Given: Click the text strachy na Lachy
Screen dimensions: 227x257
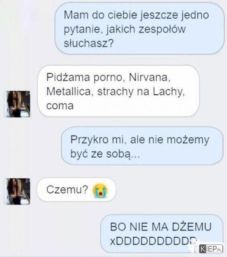Looking at the screenshot, I should (x=141, y=92).
